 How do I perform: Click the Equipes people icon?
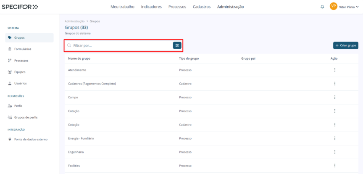[x=10, y=72]
